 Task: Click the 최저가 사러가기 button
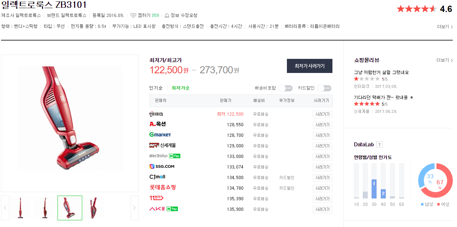point(309,66)
